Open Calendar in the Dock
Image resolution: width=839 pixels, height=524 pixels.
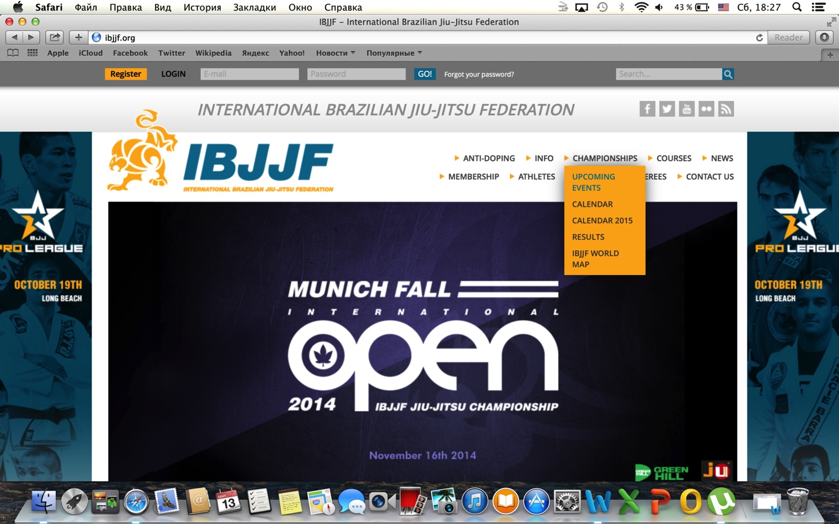(228, 502)
